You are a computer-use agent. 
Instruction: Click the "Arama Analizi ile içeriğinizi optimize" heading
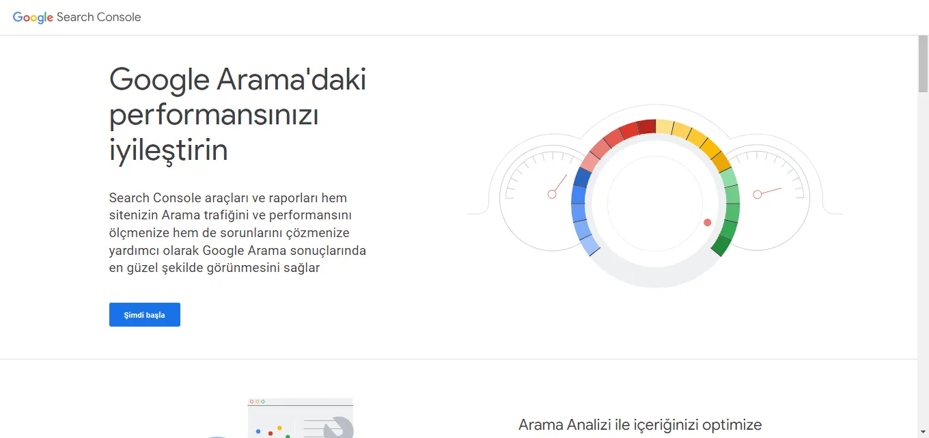(x=639, y=425)
